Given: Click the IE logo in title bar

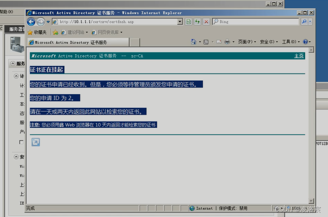Looking at the screenshot, I should coord(29,13).
